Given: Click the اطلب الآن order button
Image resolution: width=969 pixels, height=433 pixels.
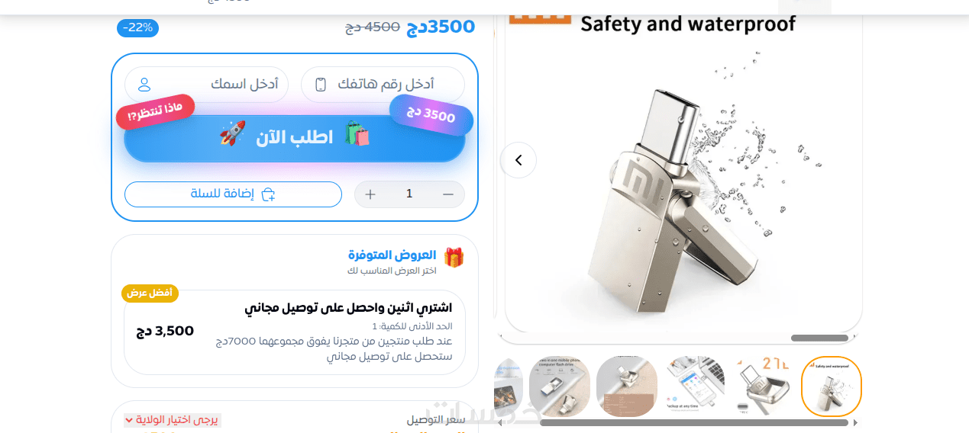Looking at the screenshot, I should (295, 138).
